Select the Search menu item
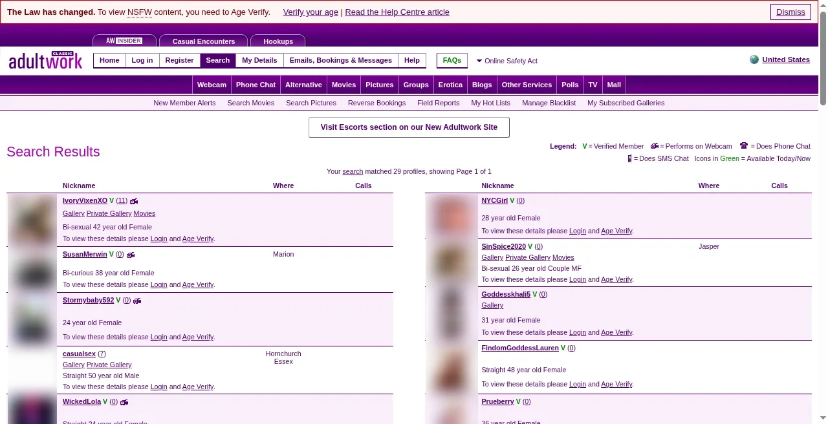 218,60
